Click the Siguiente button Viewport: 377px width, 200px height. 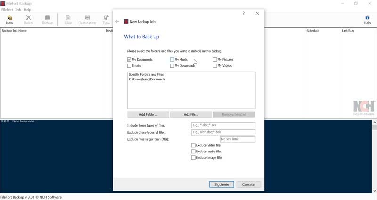(x=221, y=184)
